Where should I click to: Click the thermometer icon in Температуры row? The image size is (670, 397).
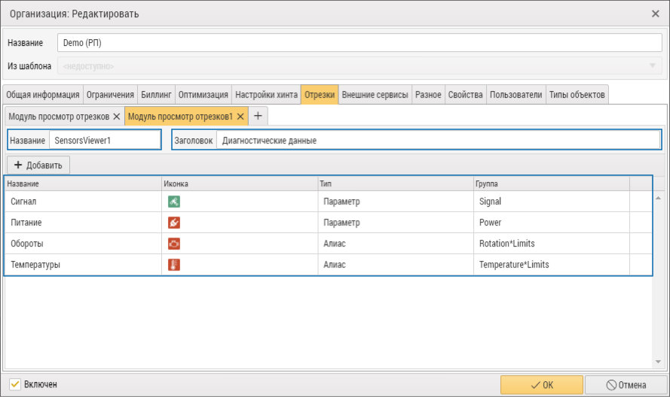click(174, 265)
